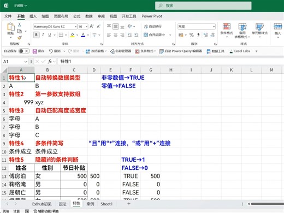Switch to the Exlhub sheet tab
This screenshot has width=284, height=213.
(42, 204)
